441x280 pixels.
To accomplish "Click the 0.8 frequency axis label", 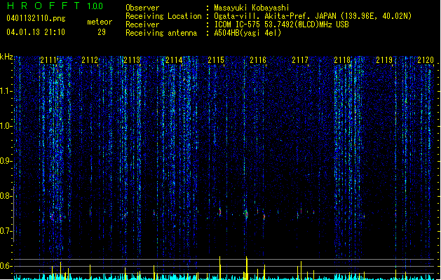I will 6,196.
